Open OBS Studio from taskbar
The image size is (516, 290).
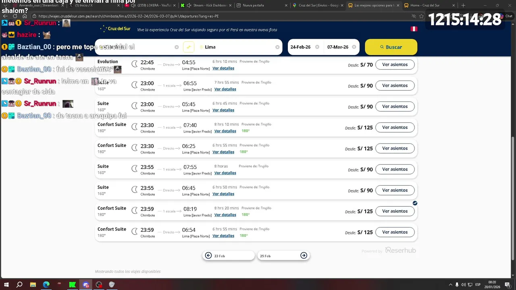[x=99, y=284]
